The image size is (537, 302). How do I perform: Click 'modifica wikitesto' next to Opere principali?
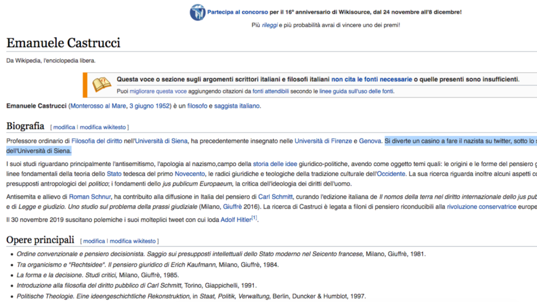(x=132, y=241)
